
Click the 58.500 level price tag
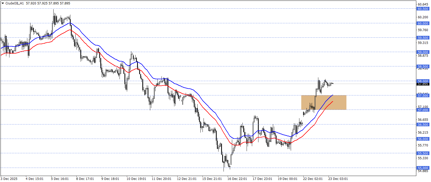(x=423, y=66)
